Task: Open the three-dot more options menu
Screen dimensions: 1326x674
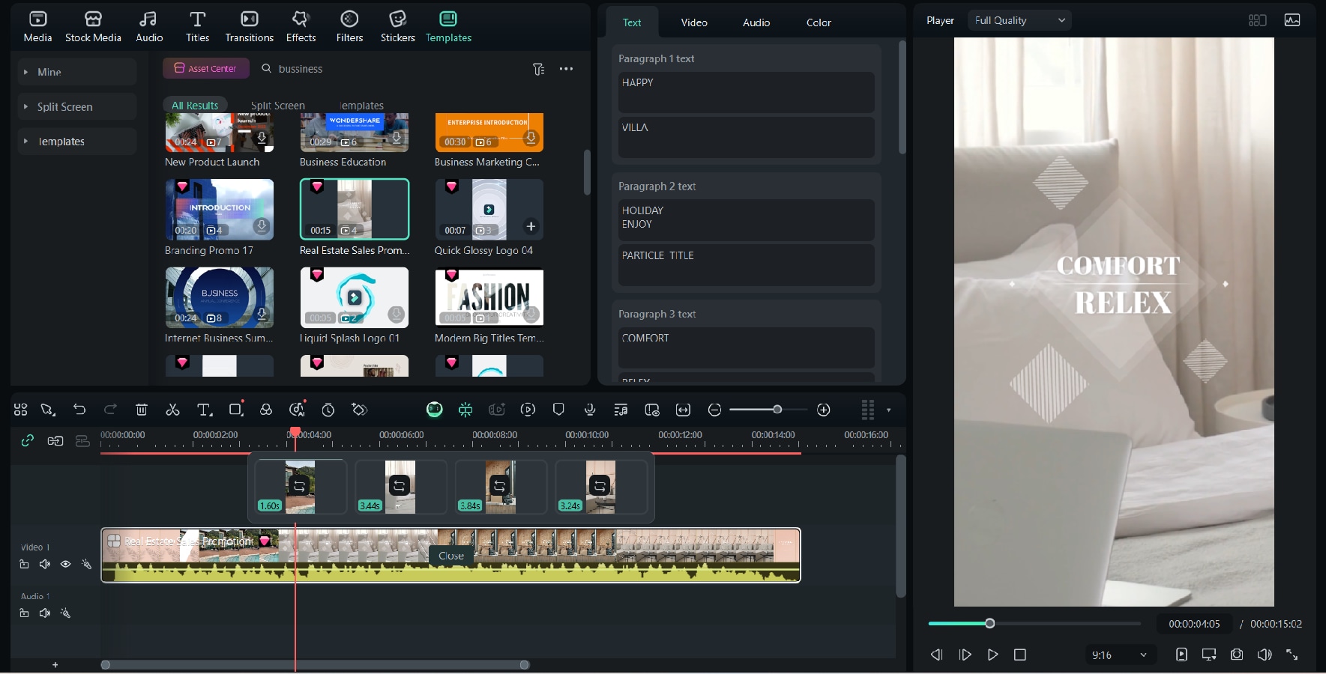Action: tap(566, 69)
